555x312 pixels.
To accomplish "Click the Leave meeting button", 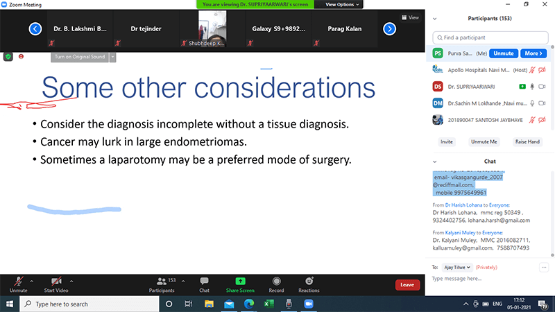I will point(407,284).
